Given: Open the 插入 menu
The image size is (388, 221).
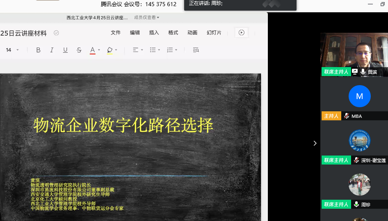Looking at the screenshot, I should point(154,33).
